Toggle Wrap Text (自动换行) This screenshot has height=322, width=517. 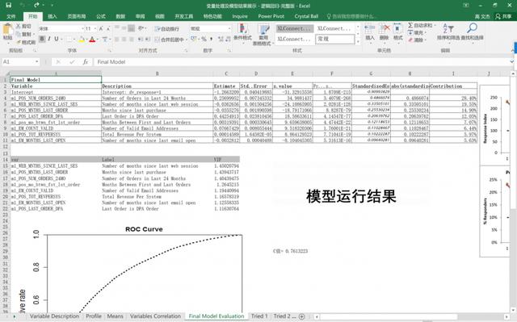tap(167, 29)
